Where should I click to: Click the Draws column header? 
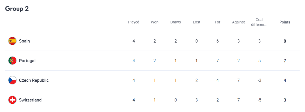[176, 22]
